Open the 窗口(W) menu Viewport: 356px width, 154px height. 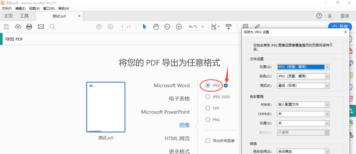pos(49,9)
